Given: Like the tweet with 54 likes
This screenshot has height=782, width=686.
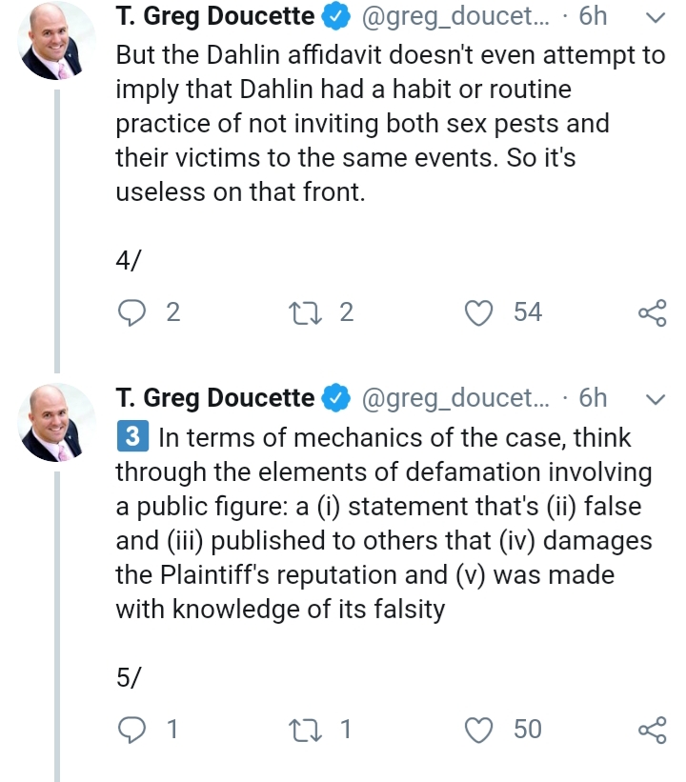Looking at the screenshot, I should [x=478, y=313].
